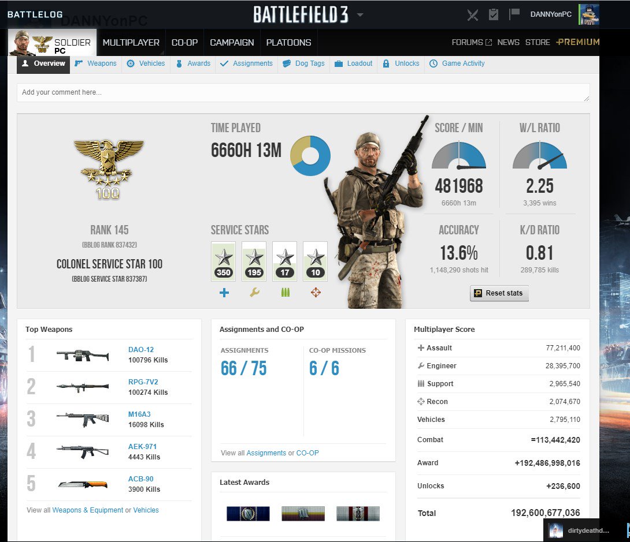Switch to the Unlocks tab

[401, 63]
